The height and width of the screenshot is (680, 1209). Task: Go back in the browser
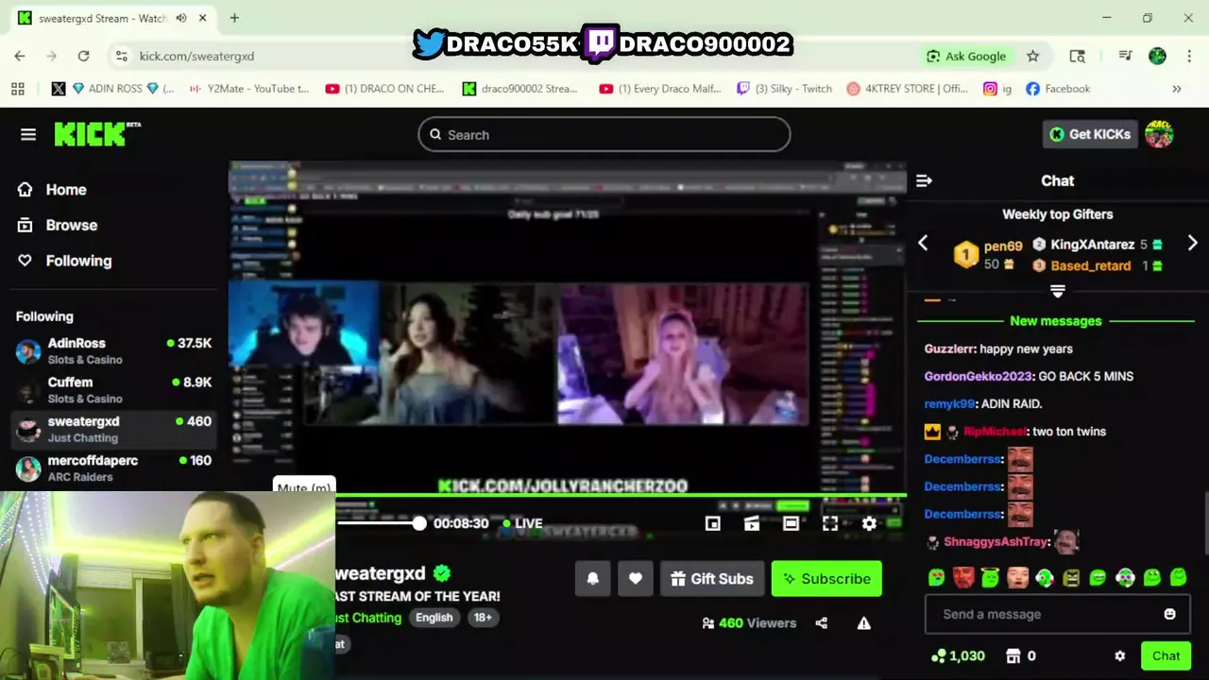20,56
